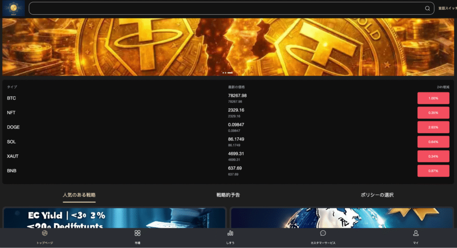
Task: Open the market grid icon
Action: tap(137, 233)
